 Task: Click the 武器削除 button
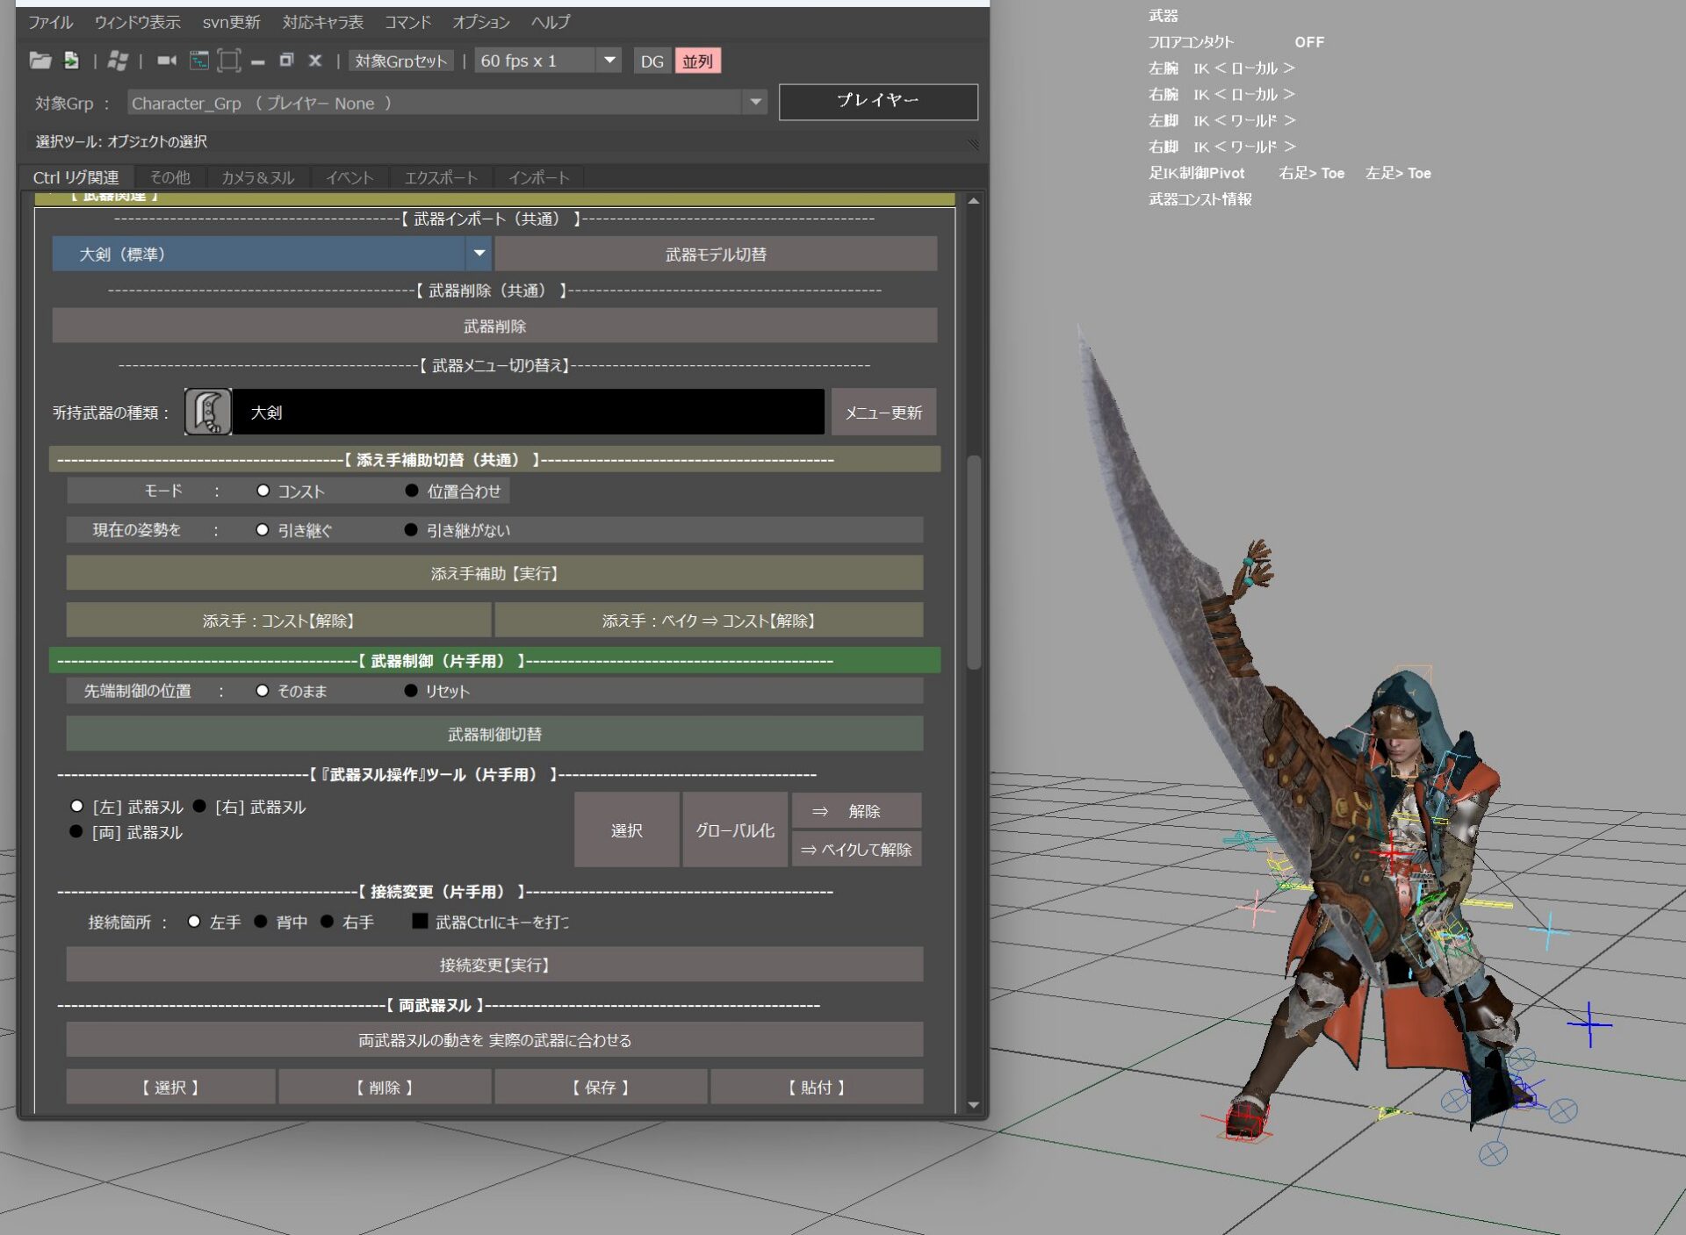(x=494, y=326)
